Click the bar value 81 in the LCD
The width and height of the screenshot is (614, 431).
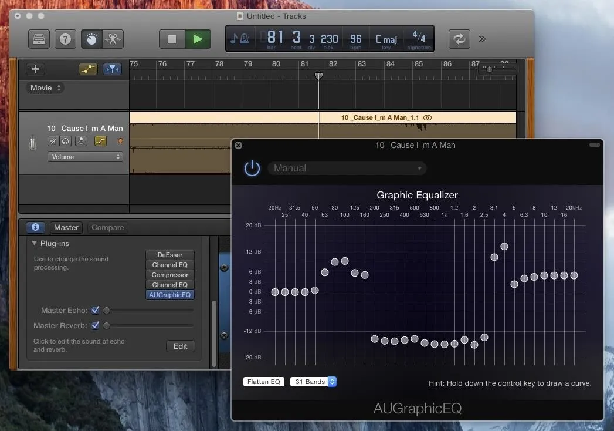275,38
